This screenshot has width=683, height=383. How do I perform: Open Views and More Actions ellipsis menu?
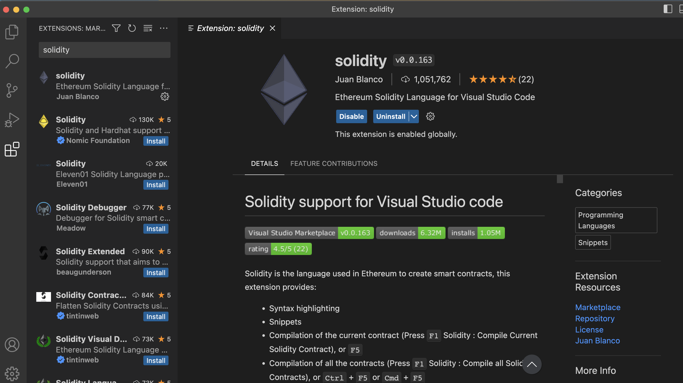tap(164, 28)
